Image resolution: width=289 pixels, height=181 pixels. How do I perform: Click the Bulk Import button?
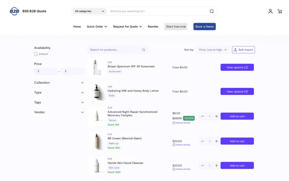243,50
